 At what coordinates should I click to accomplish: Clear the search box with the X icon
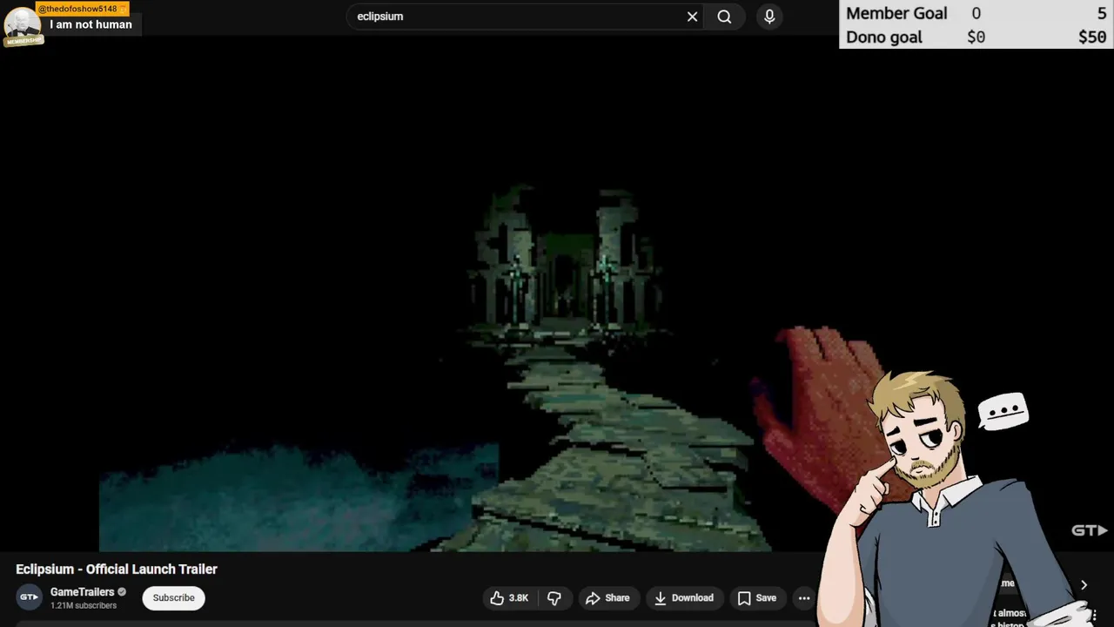point(692,17)
